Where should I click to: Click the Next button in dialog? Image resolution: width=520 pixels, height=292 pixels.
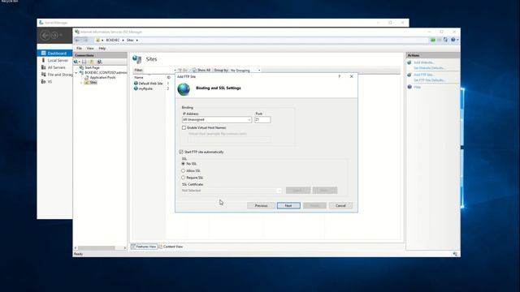[x=288, y=205]
